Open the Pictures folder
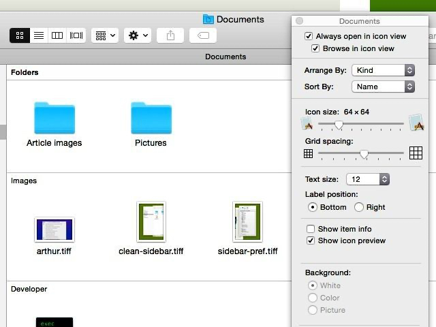 point(151,119)
